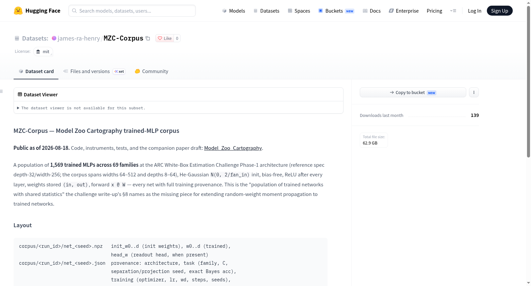Image resolution: width=531 pixels, height=286 pixels.
Task: Click the mit license tag
Action: 43,51
